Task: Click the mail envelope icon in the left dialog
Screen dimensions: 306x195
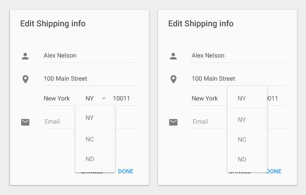Action: (x=25, y=122)
